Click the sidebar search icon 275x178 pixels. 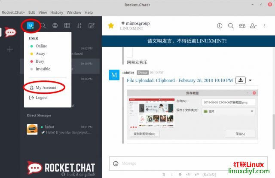(x=43, y=26)
